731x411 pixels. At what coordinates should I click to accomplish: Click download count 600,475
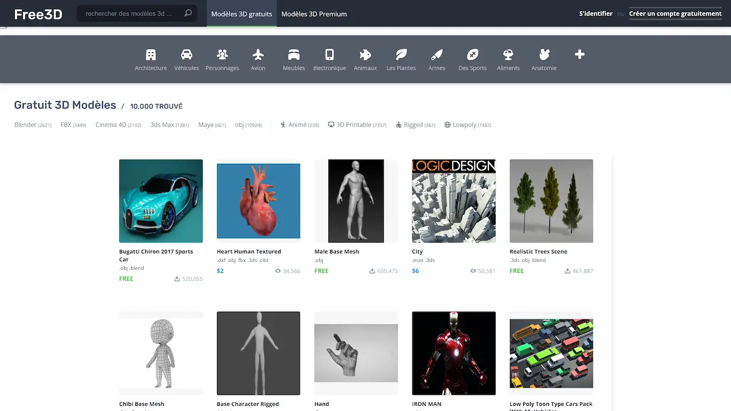click(384, 271)
